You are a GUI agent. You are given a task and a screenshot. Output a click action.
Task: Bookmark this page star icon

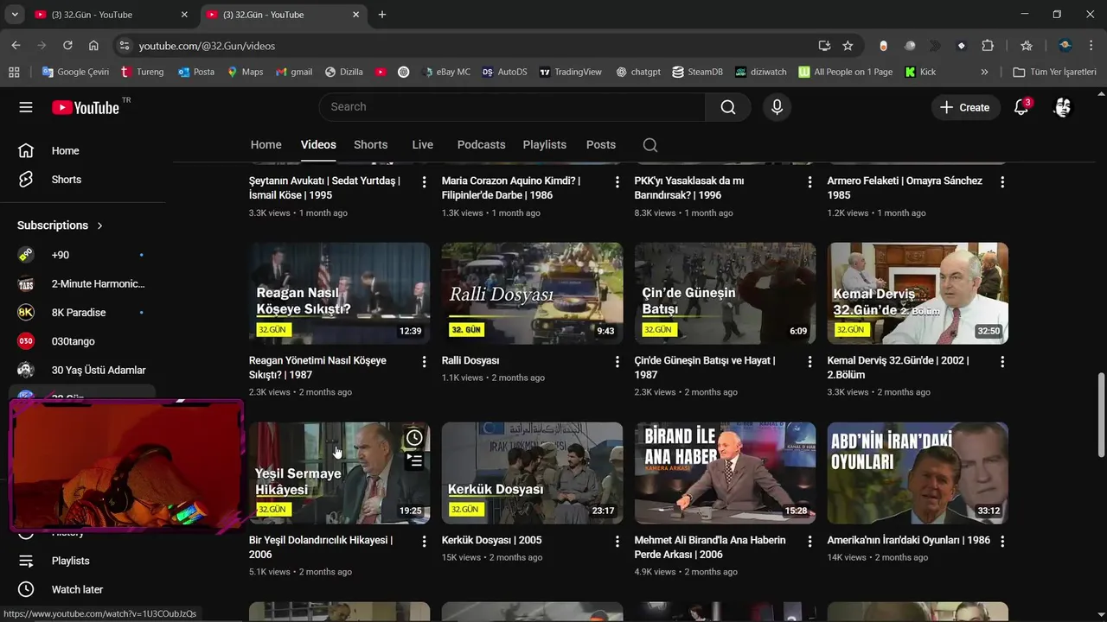848,46
